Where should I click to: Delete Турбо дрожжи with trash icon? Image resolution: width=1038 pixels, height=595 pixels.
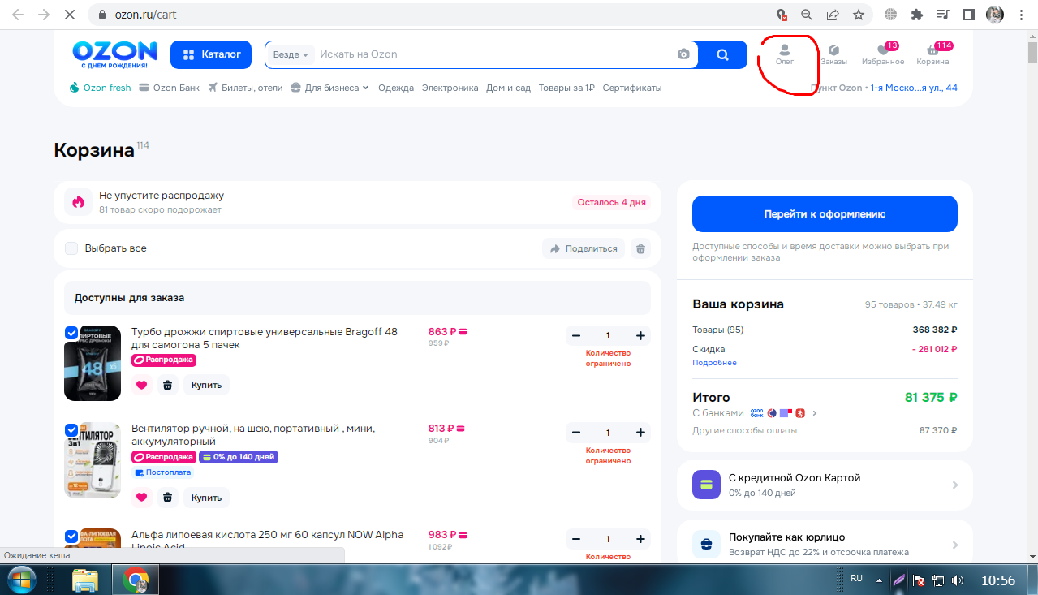[167, 385]
